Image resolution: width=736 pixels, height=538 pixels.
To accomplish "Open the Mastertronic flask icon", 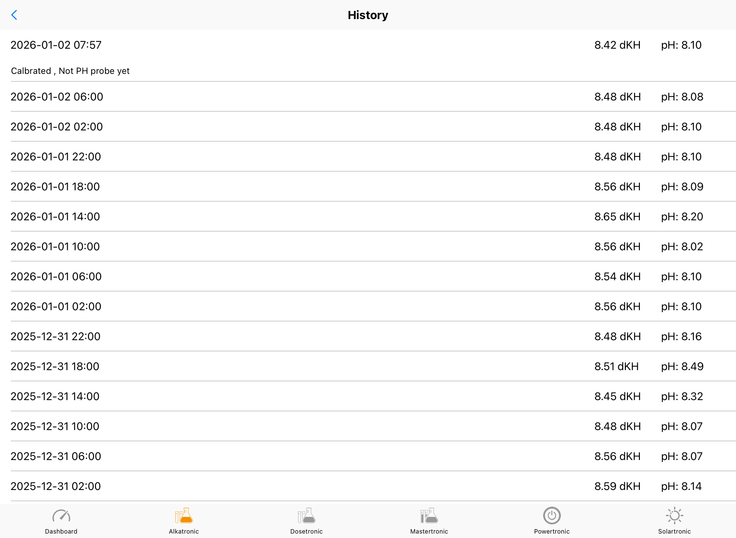I will point(429,516).
